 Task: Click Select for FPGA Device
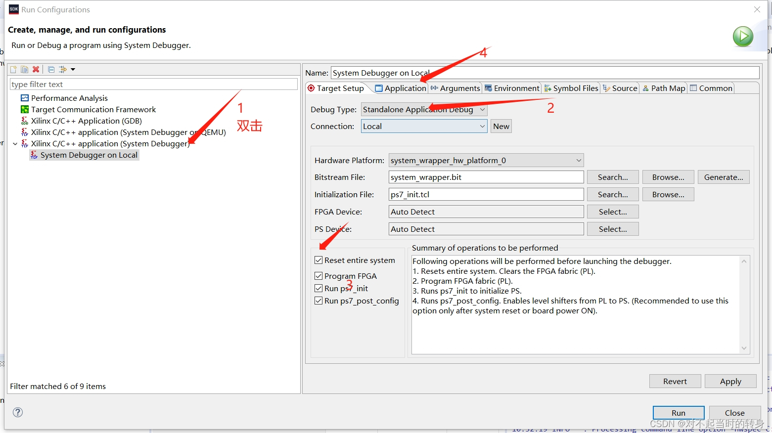(x=613, y=212)
